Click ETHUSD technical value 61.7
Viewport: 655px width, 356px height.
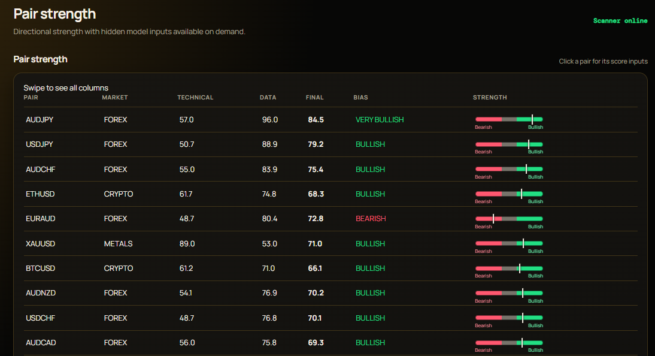pyautogui.click(x=186, y=194)
